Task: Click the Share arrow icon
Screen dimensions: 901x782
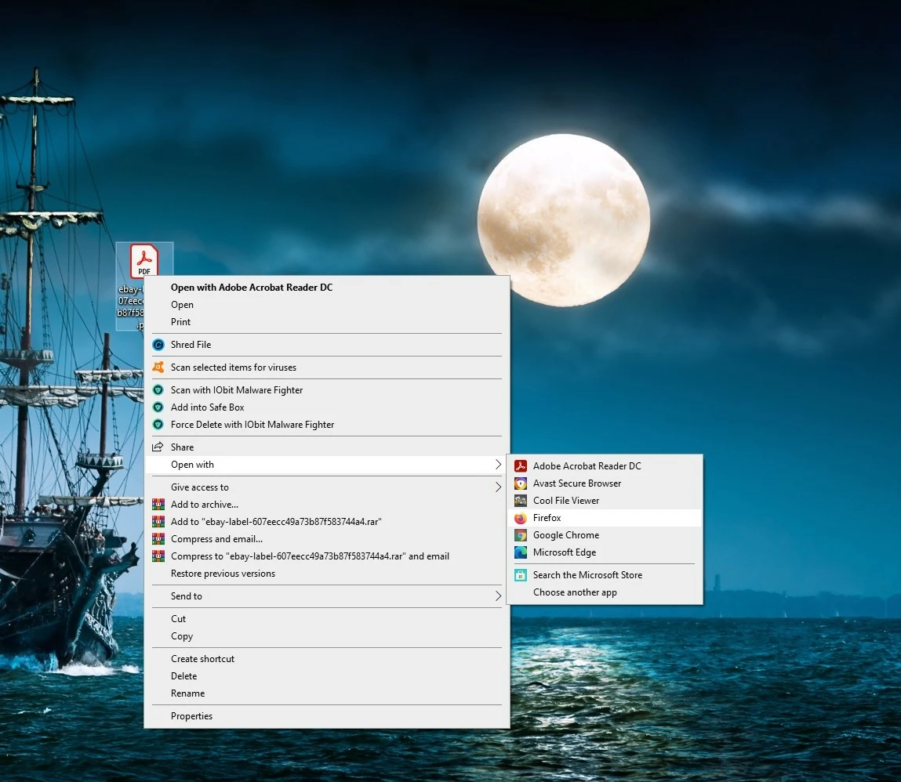Action: [x=158, y=447]
